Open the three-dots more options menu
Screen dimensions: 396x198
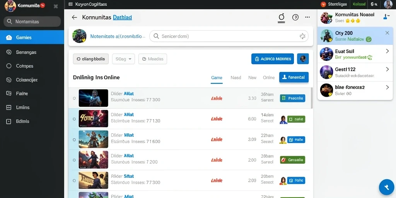point(307,17)
